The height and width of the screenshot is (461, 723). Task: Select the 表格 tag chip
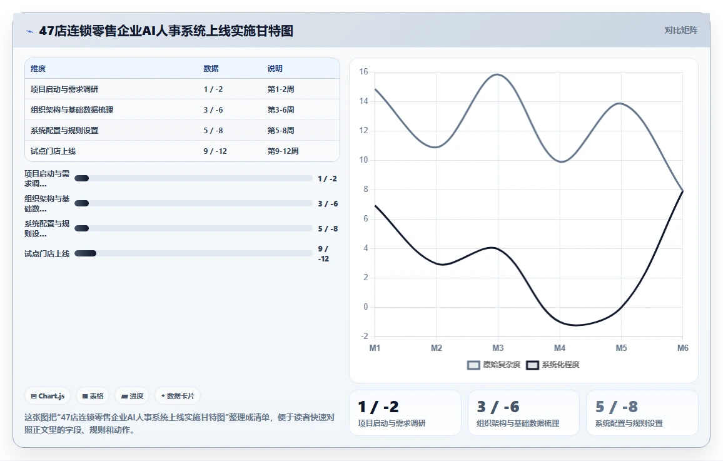93,396
